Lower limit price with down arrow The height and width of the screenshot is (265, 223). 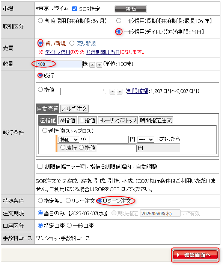point(119,91)
